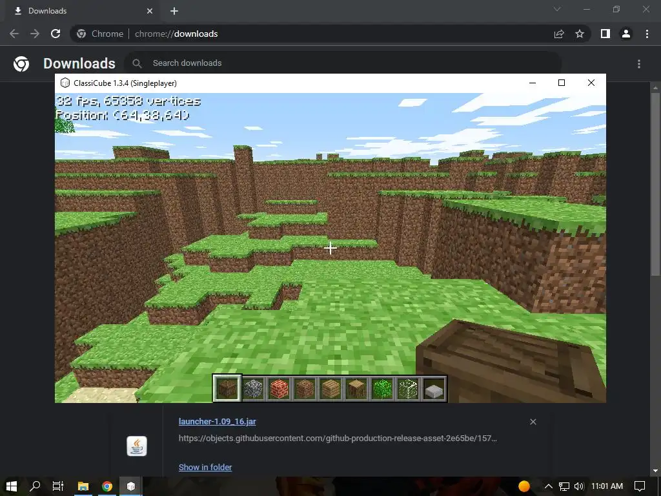
Task: Open the 11:01 AM clock flyout
Action: (607, 486)
